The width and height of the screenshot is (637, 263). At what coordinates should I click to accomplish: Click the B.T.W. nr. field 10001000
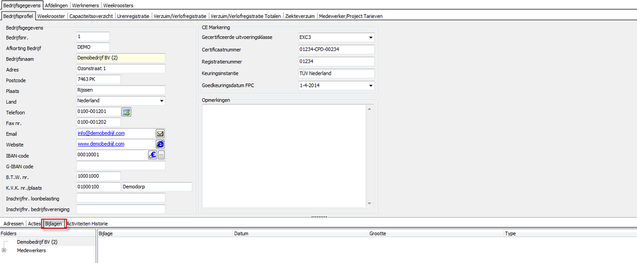pos(99,176)
